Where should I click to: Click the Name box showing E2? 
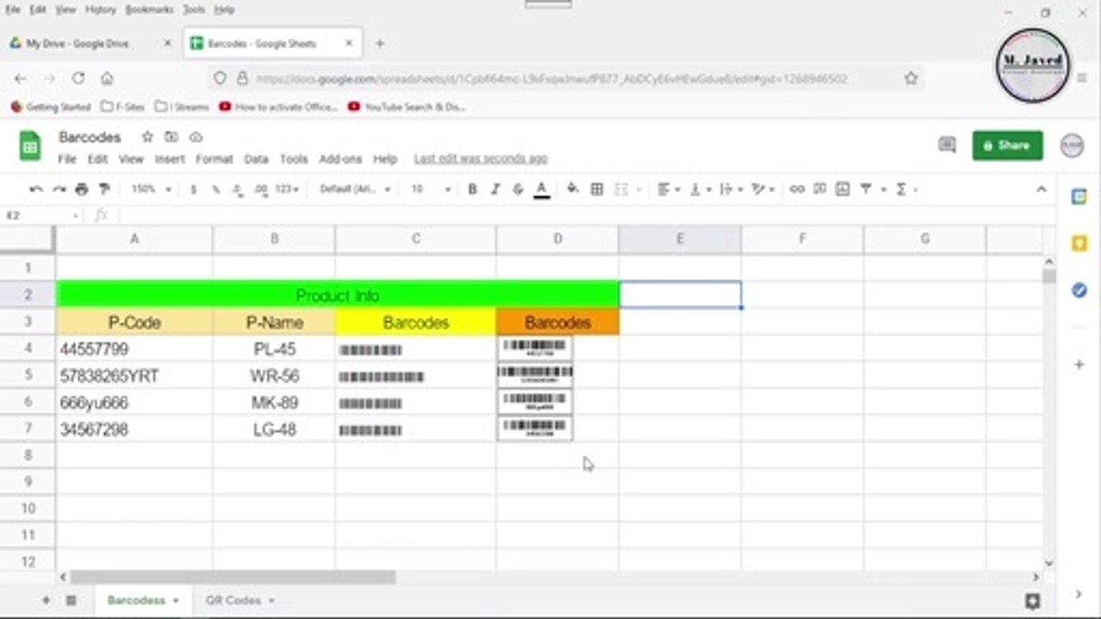40,215
